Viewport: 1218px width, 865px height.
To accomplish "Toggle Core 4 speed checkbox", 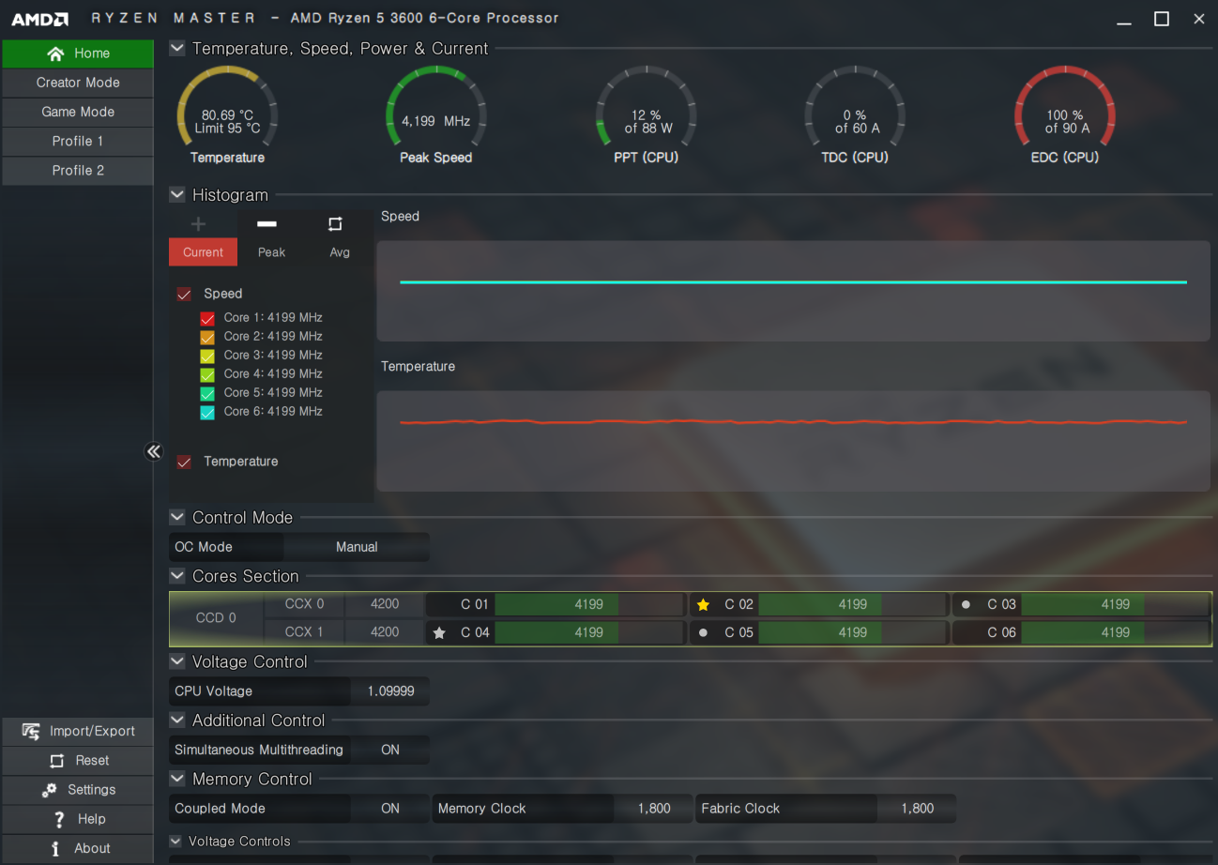I will pyautogui.click(x=207, y=374).
